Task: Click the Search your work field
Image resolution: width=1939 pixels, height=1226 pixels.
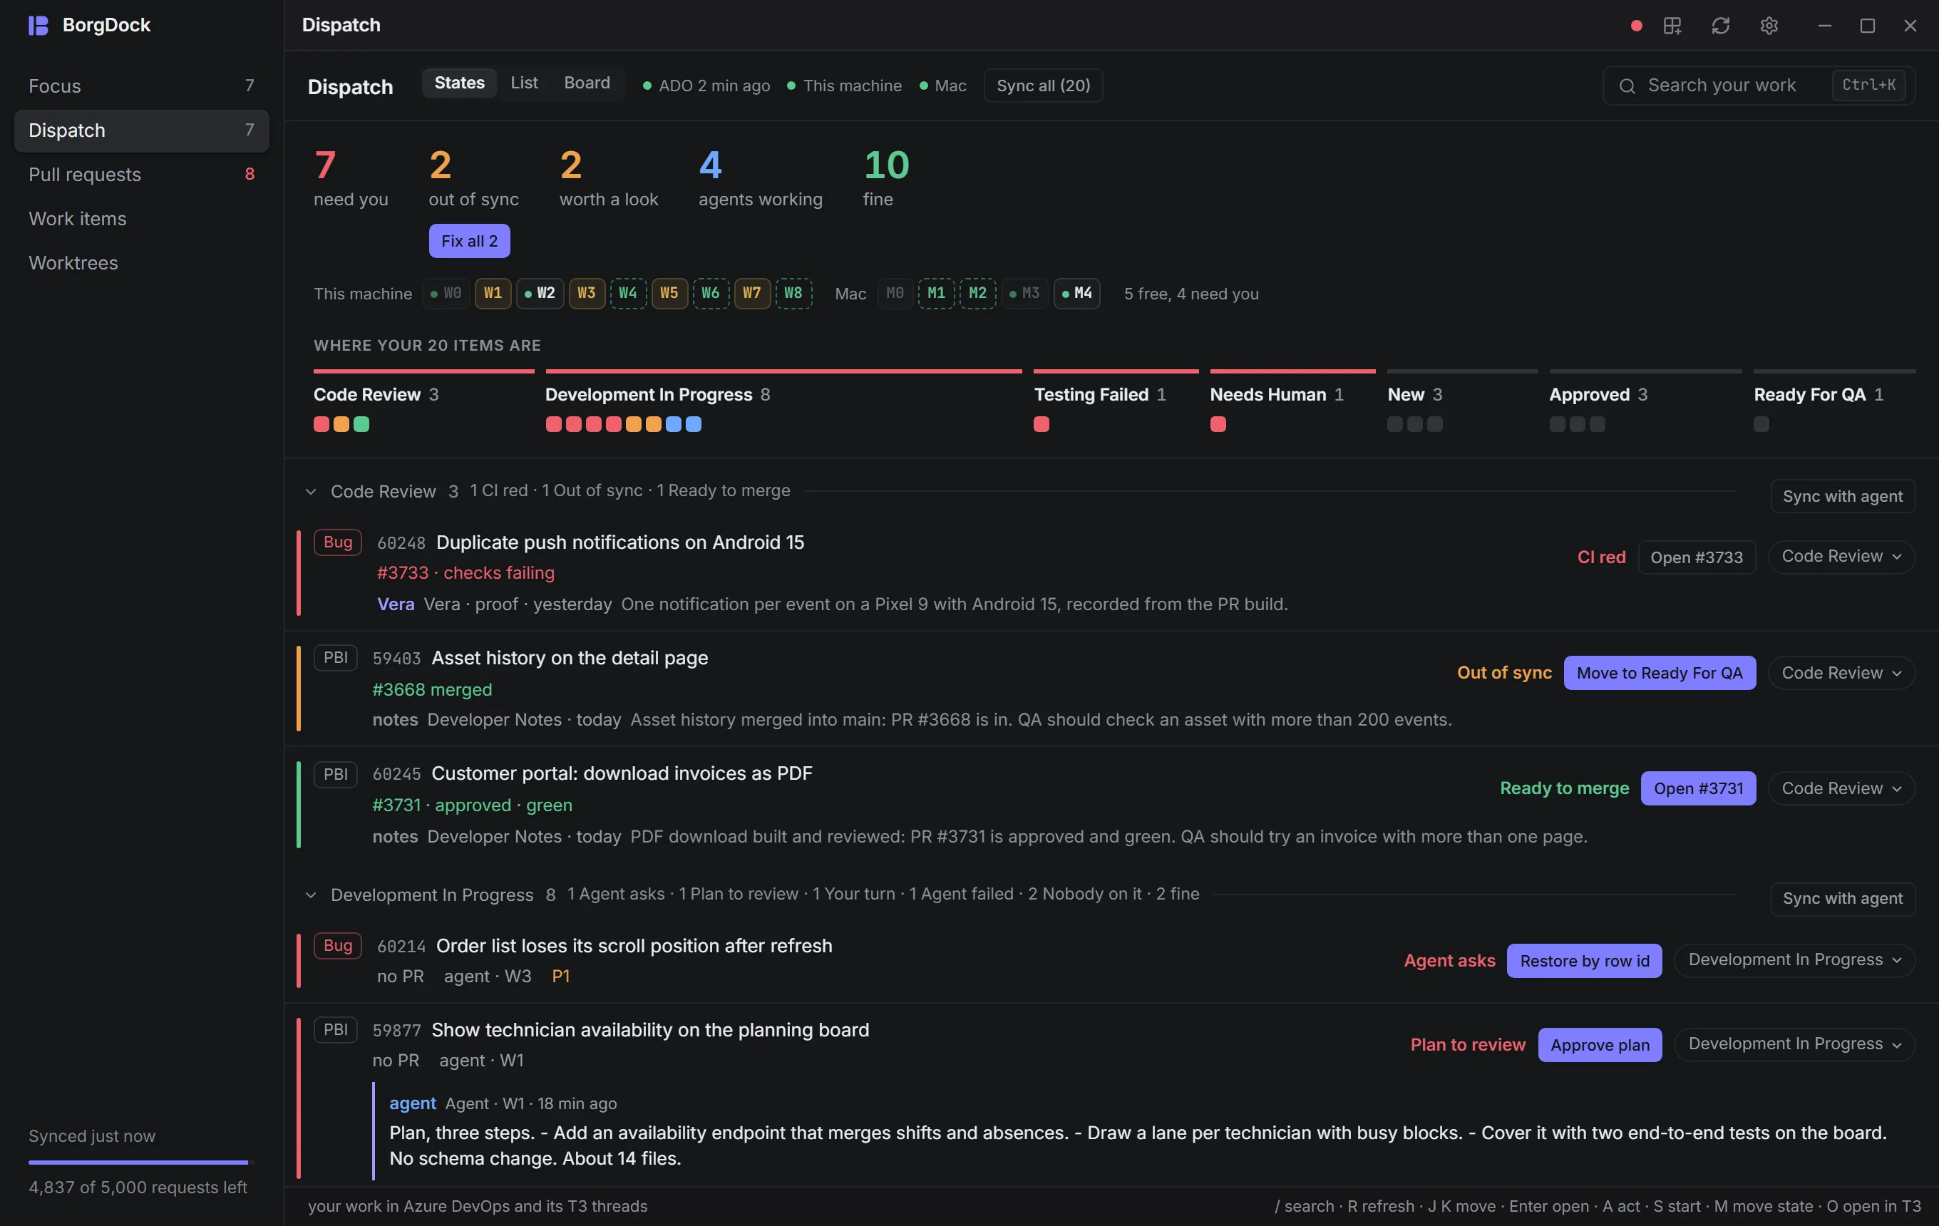Action: [x=1759, y=86]
